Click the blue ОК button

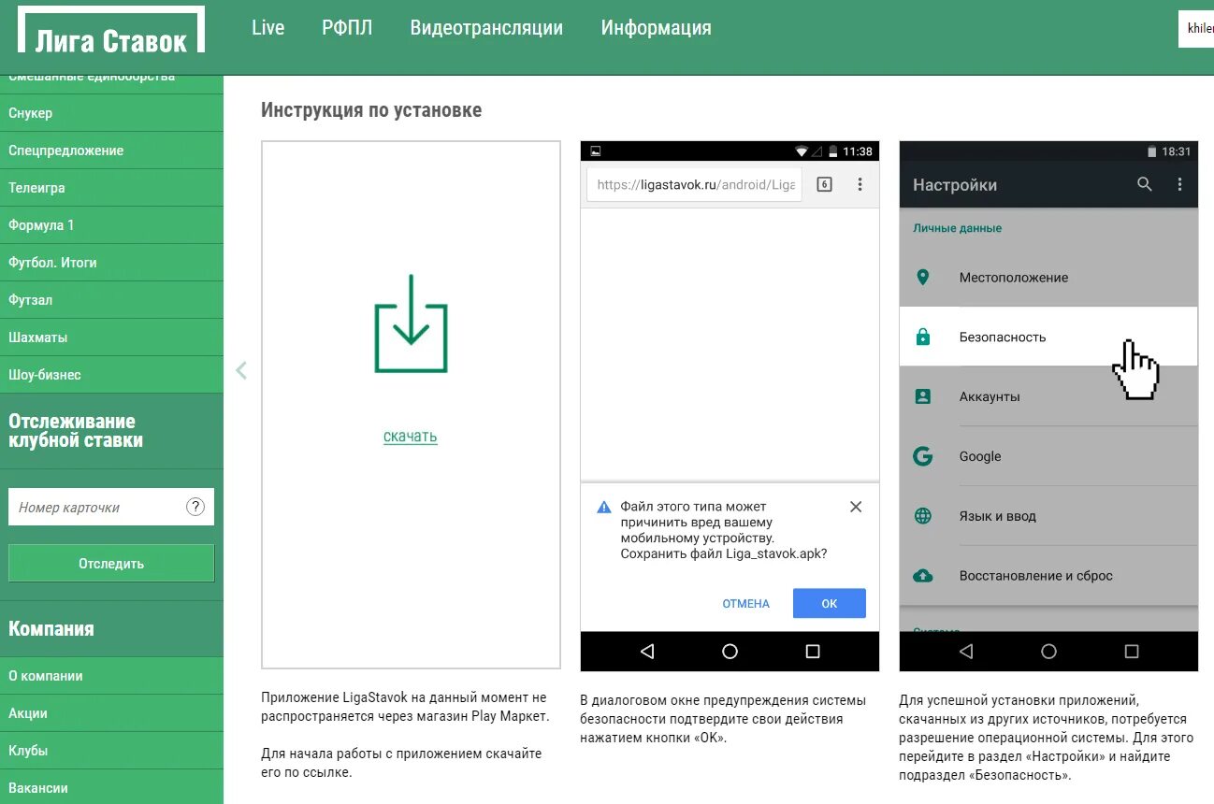830,603
